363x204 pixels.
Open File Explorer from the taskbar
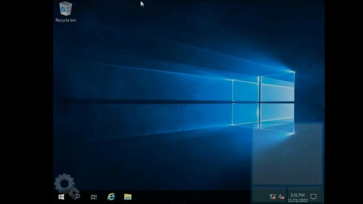point(128,197)
